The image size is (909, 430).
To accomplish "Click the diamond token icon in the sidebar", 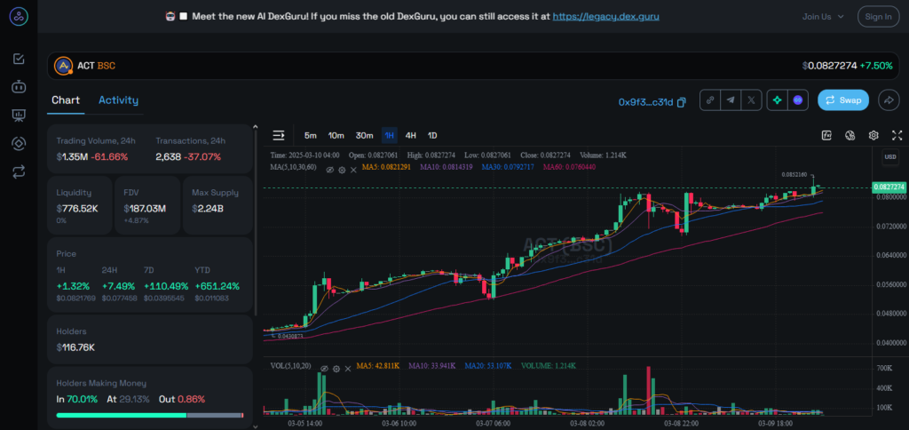I will 19,143.
